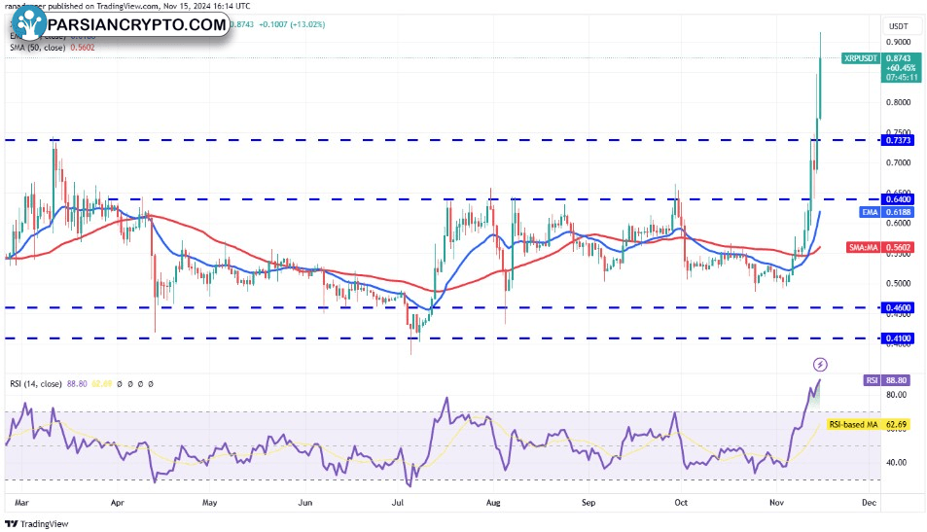
Task: Select the 0.7373 horizontal line price tag
Action: pos(898,140)
